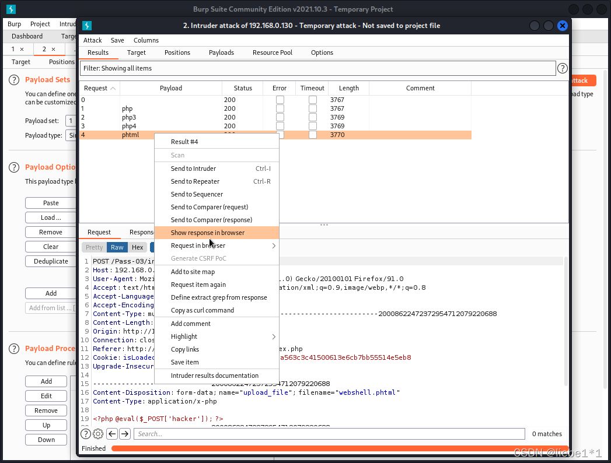Focus the Search... input field
611x463 pixels.
[x=329, y=434]
